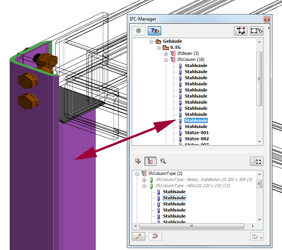Screen dimensions: 282x250
Task: Toggle the filter eye view button
Action: [x=154, y=31]
